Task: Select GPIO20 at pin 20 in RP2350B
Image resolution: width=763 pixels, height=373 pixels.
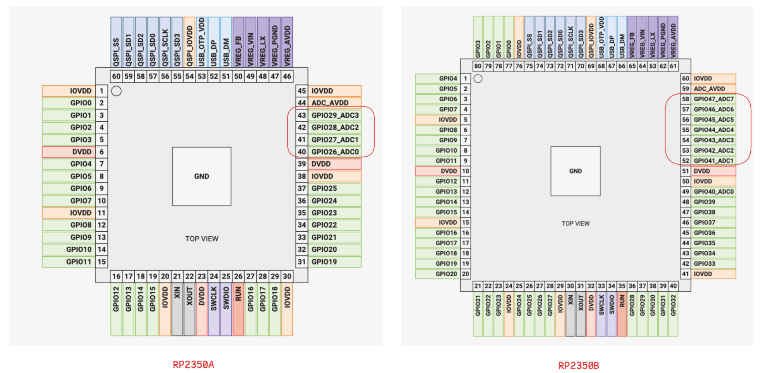Action: 438,274
